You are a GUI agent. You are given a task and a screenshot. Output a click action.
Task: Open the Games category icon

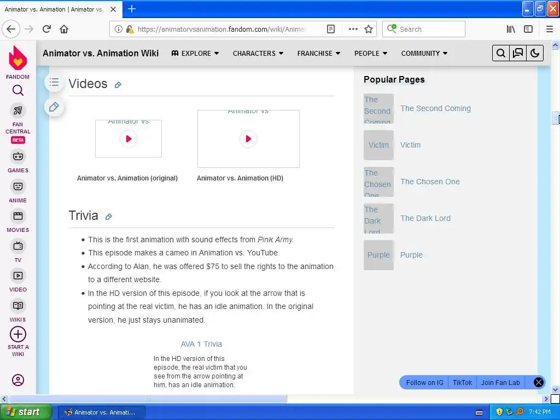(x=18, y=156)
